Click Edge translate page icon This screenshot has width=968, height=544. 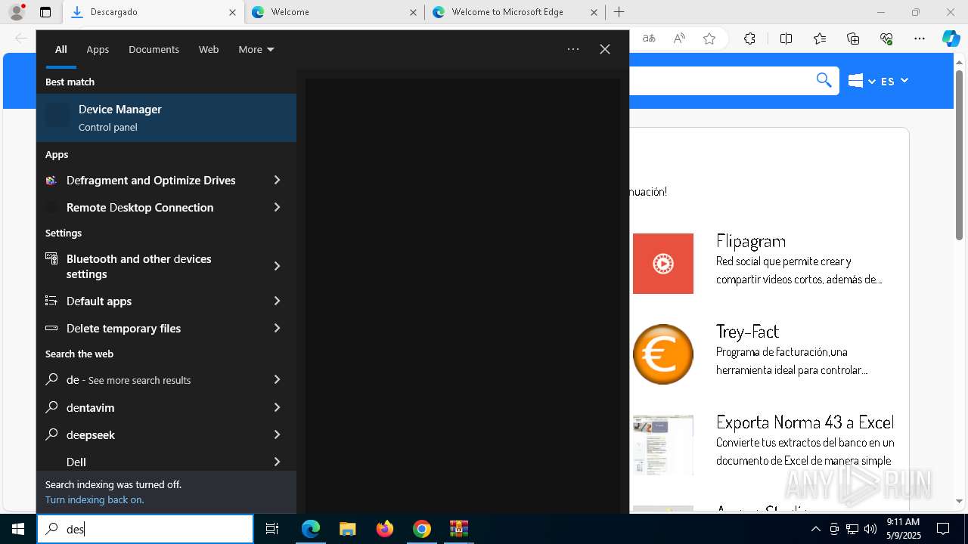click(x=649, y=39)
